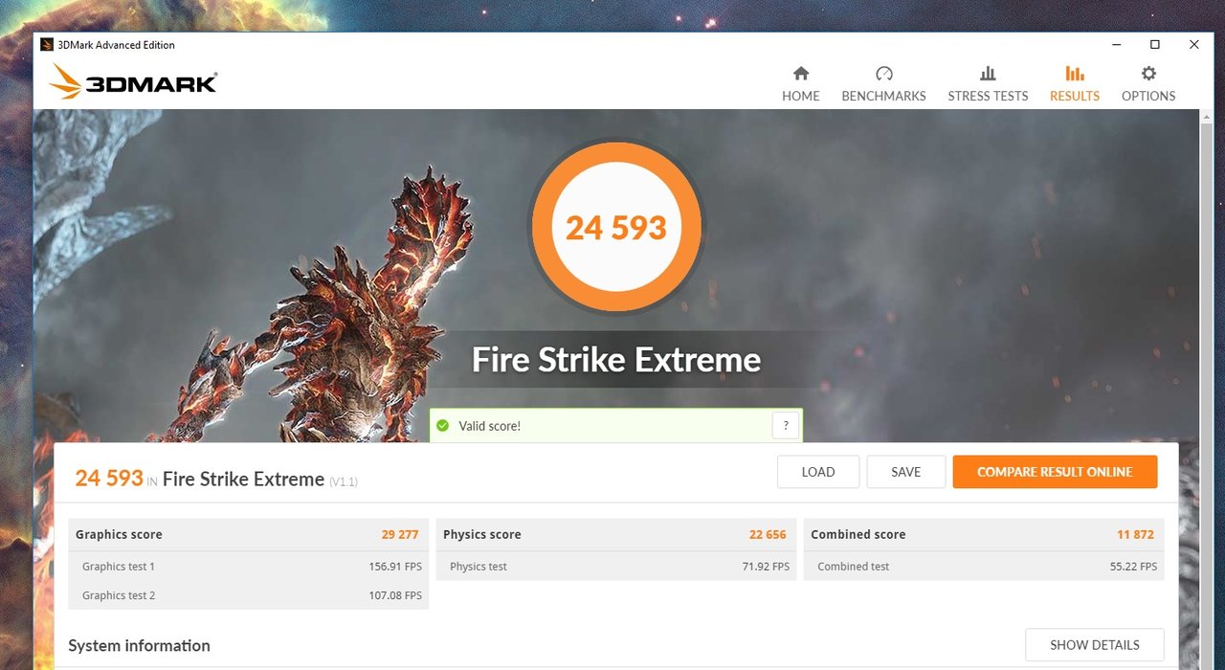Click the 55.22 FPS value
The image size is (1225, 670).
pyautogui.click(x=1134, y=567)
